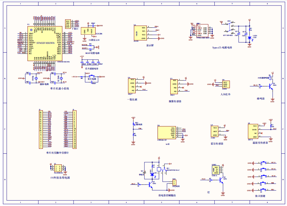The height and width of the screenshot is (206, 287).
Task: Click the Hall sensor U7 symbol
Action: click(x=215, y=131)
